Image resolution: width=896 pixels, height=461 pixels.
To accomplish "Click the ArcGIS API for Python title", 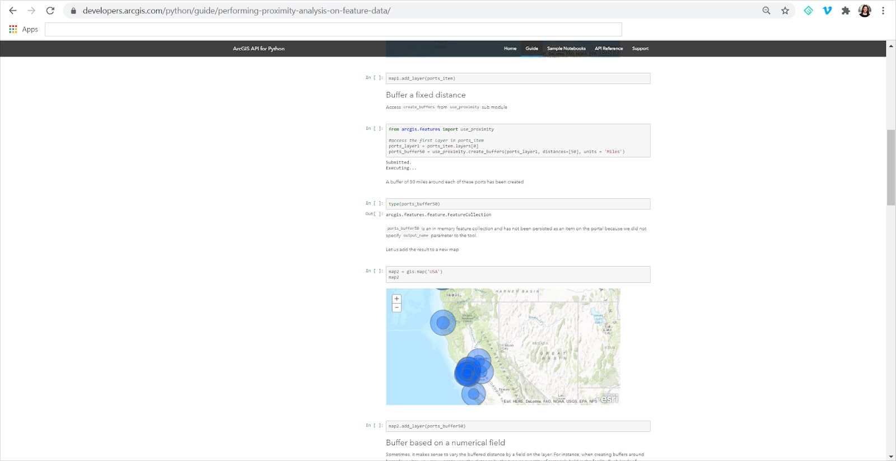I will pyautogui.click(x=259, y=49).
